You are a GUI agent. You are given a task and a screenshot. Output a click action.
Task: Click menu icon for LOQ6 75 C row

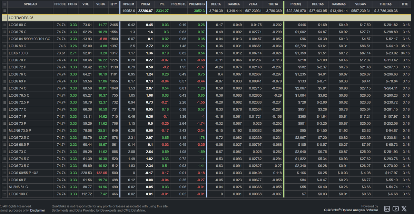(4, 32)
